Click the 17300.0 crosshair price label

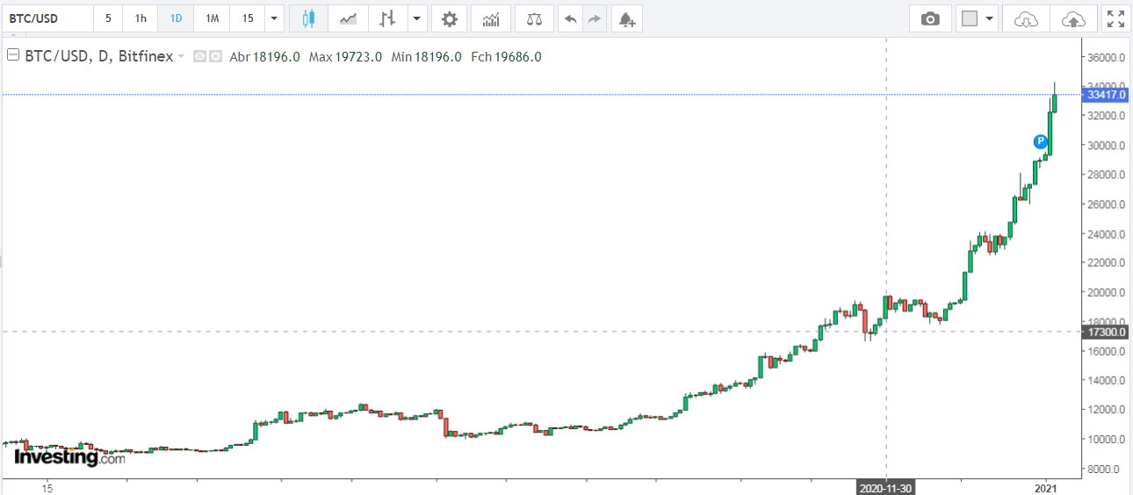1106,332
